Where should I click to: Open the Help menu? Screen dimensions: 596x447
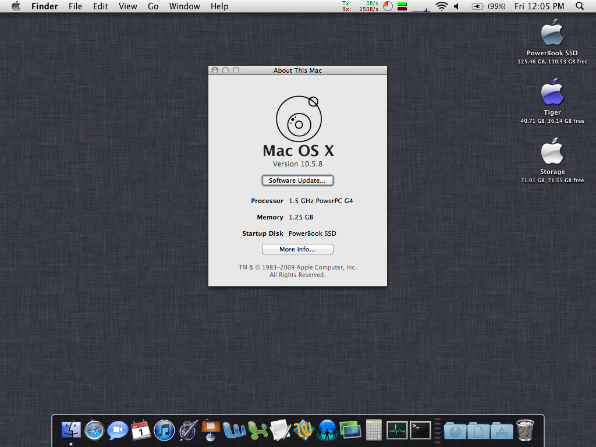coord(219,6)
